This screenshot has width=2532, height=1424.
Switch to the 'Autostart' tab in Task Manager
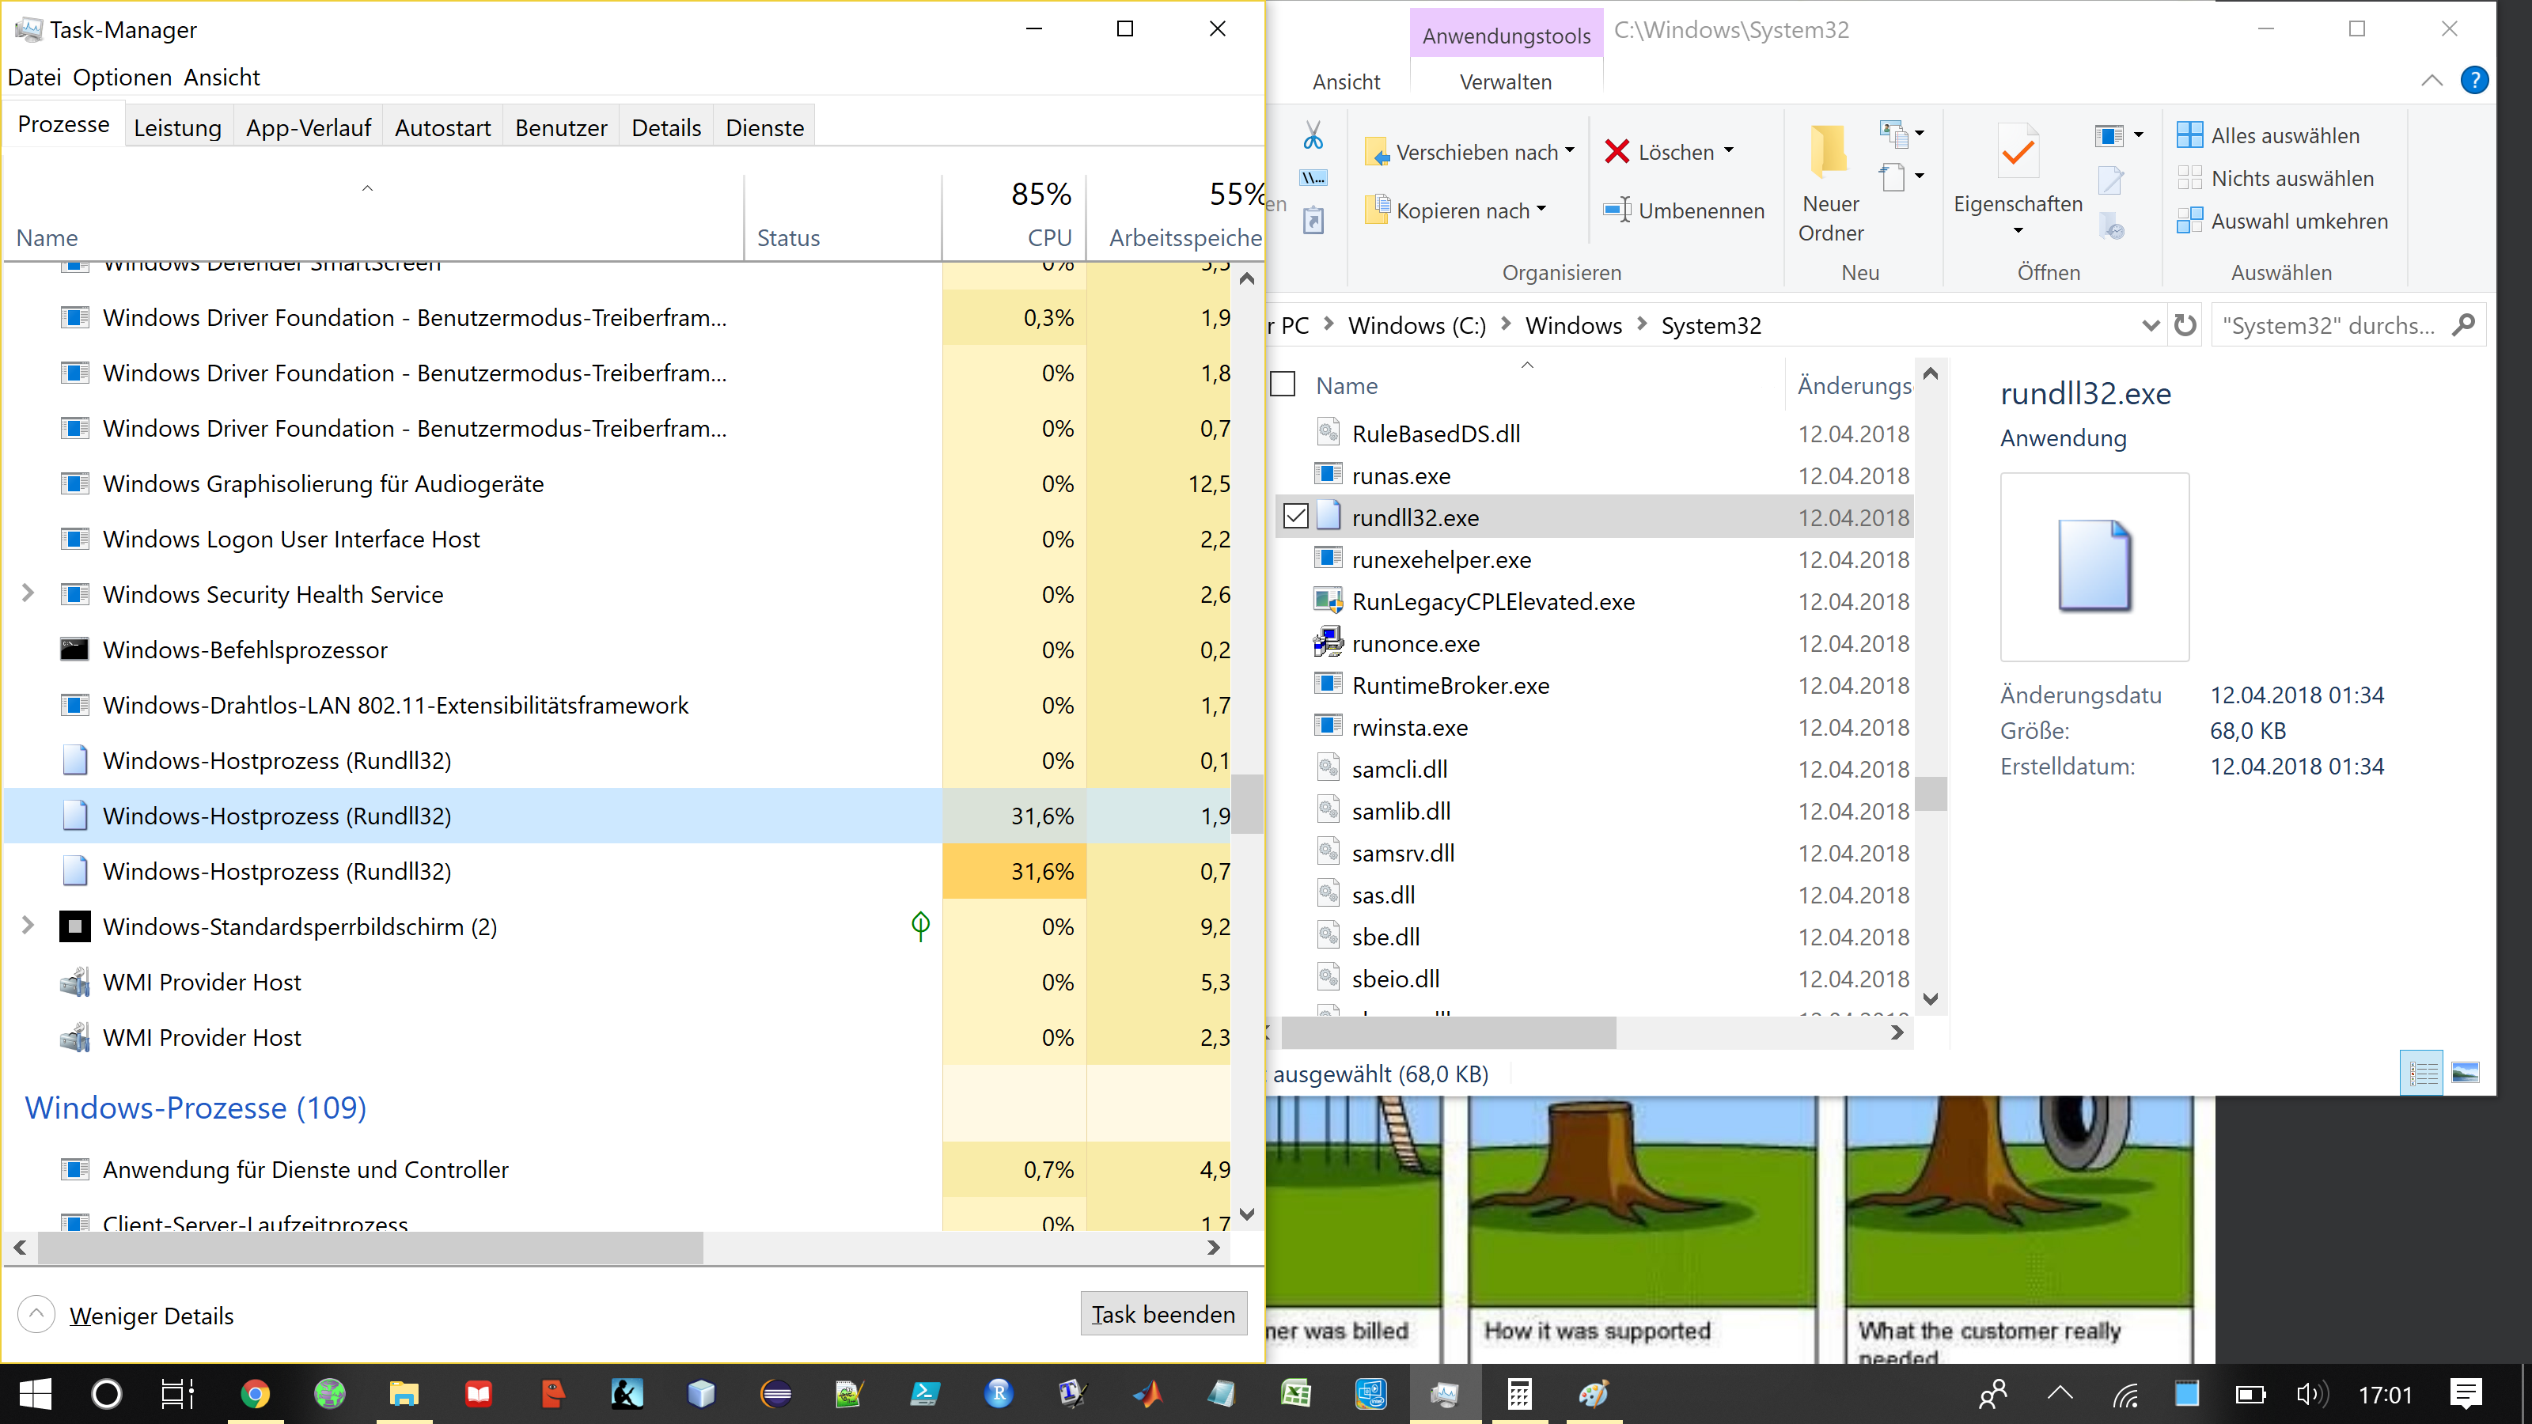click(x=442, y=127)
